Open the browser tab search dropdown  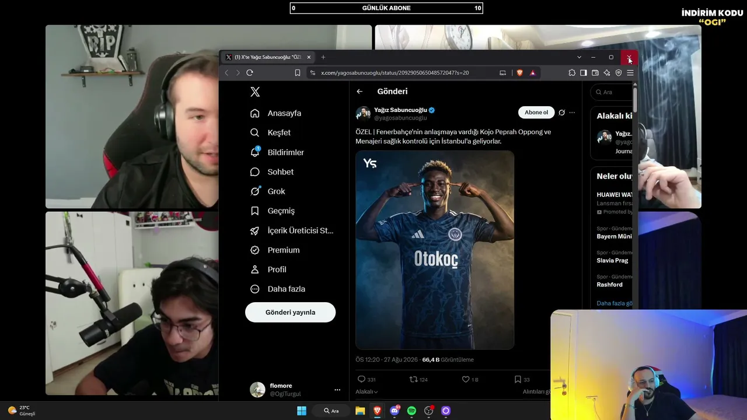tap(579, 57)
